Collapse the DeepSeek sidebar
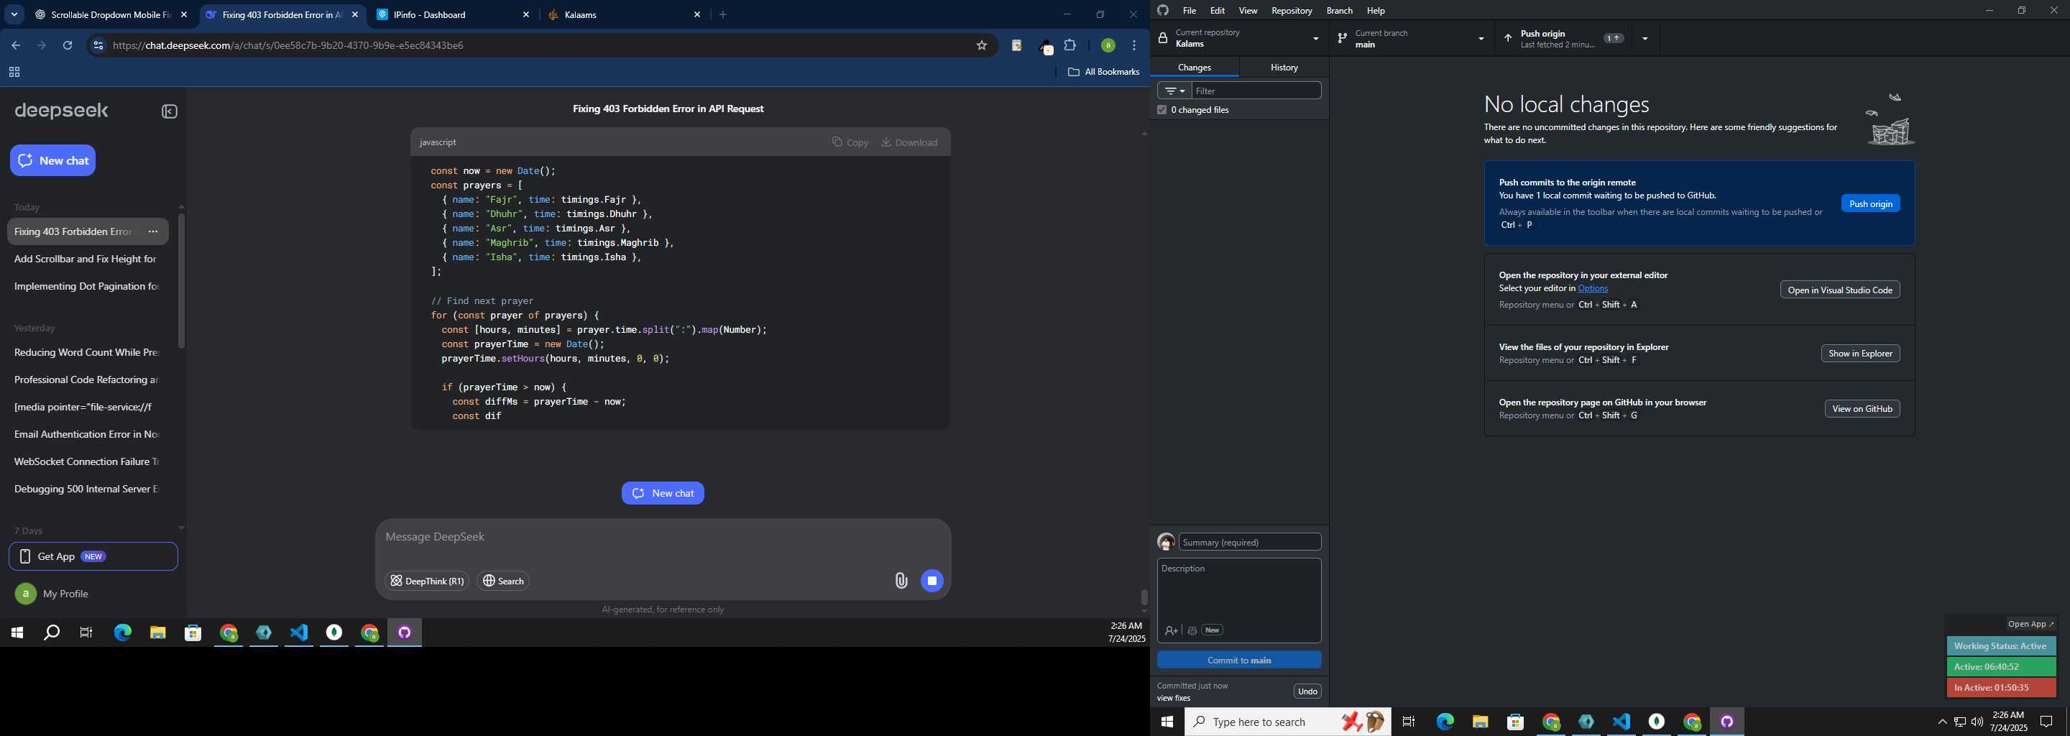This screenshot has height=736, width=2070. pyautogui.click(x=170, y=111)
